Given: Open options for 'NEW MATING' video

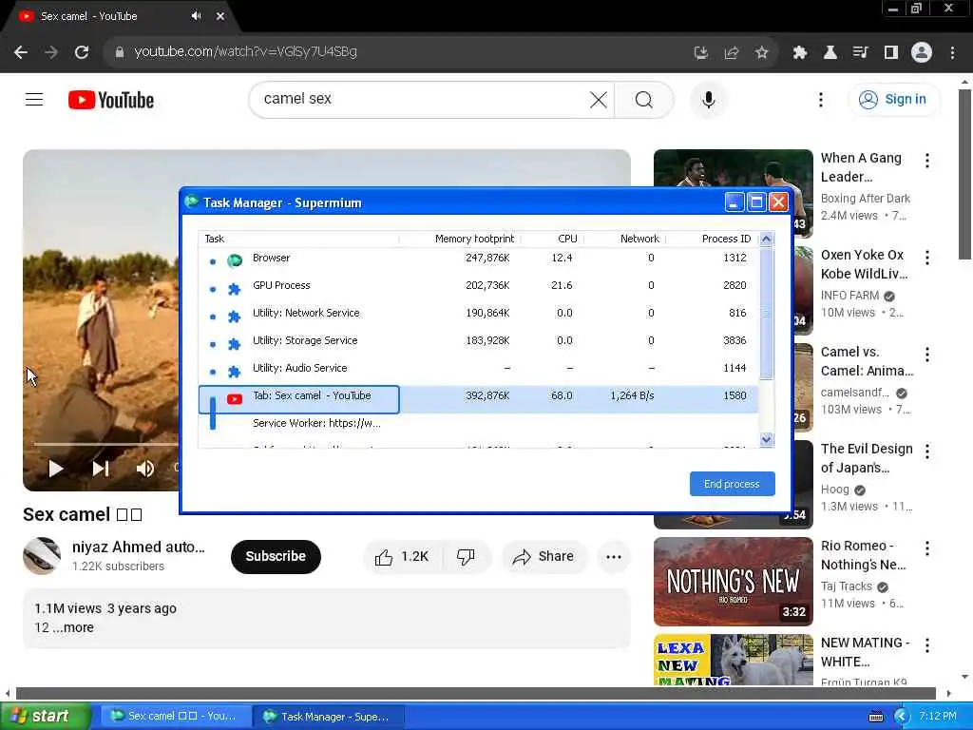Looking at the screenshot, I should tap(927, 645).
